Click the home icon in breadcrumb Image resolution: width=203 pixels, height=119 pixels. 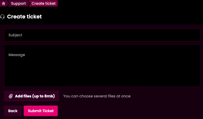tap(3, 3)
